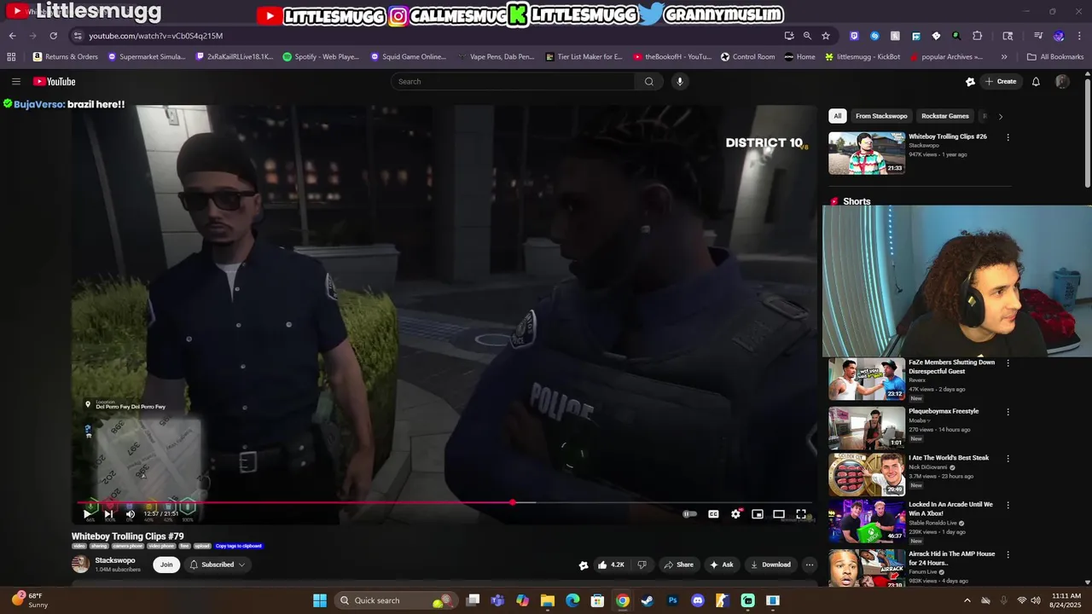Open the Stackswopo channel name link

point(115,560)
